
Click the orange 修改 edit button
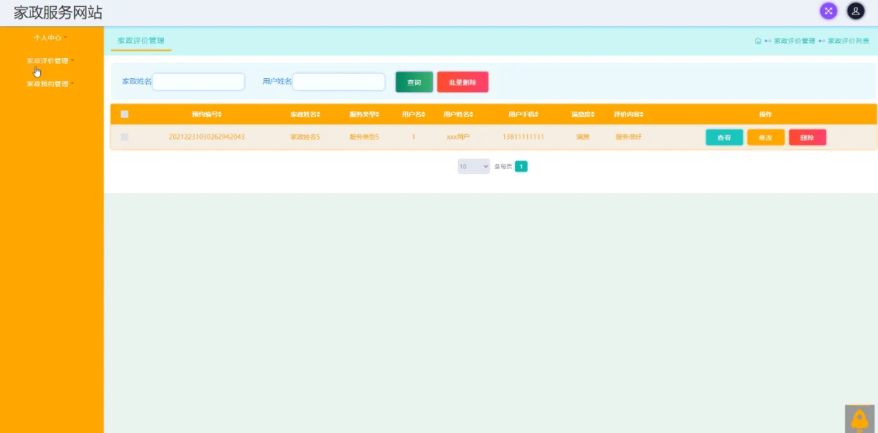click(766, 137)
